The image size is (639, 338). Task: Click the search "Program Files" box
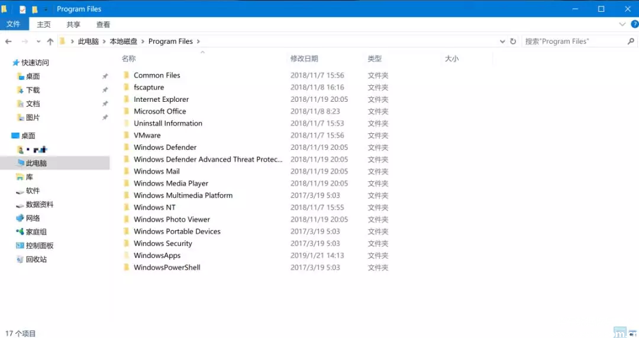[573, 41]
